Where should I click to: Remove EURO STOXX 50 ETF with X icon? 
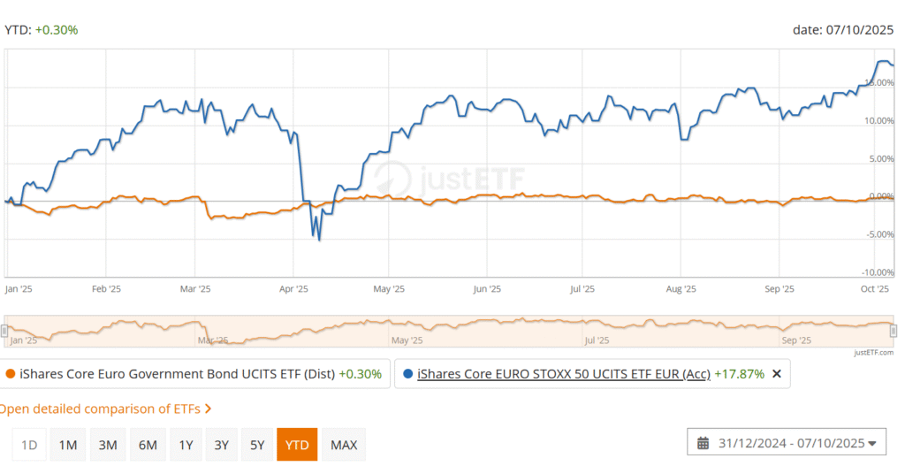point(777,374)
